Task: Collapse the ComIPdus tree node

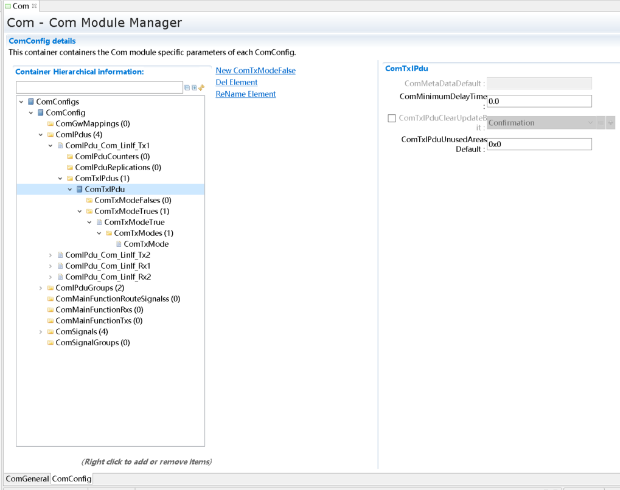Action: [41, 135]
